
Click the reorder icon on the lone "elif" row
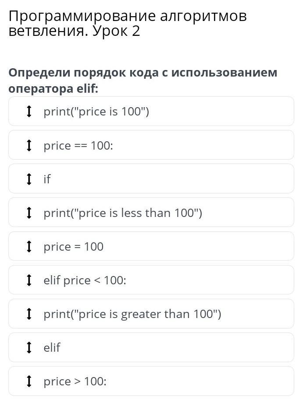[29, 347]
